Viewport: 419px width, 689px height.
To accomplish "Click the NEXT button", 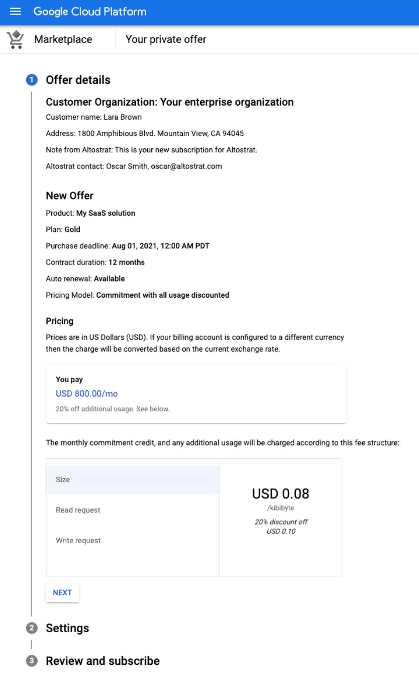I will tap(62, 592).
